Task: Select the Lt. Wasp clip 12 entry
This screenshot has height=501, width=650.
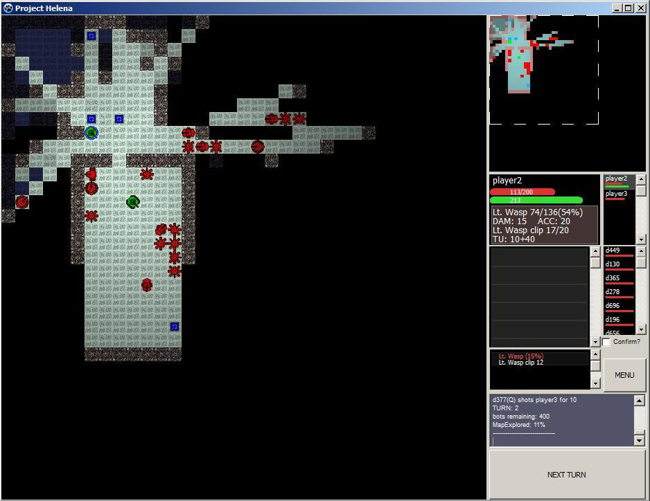Action: pos(520,363)
